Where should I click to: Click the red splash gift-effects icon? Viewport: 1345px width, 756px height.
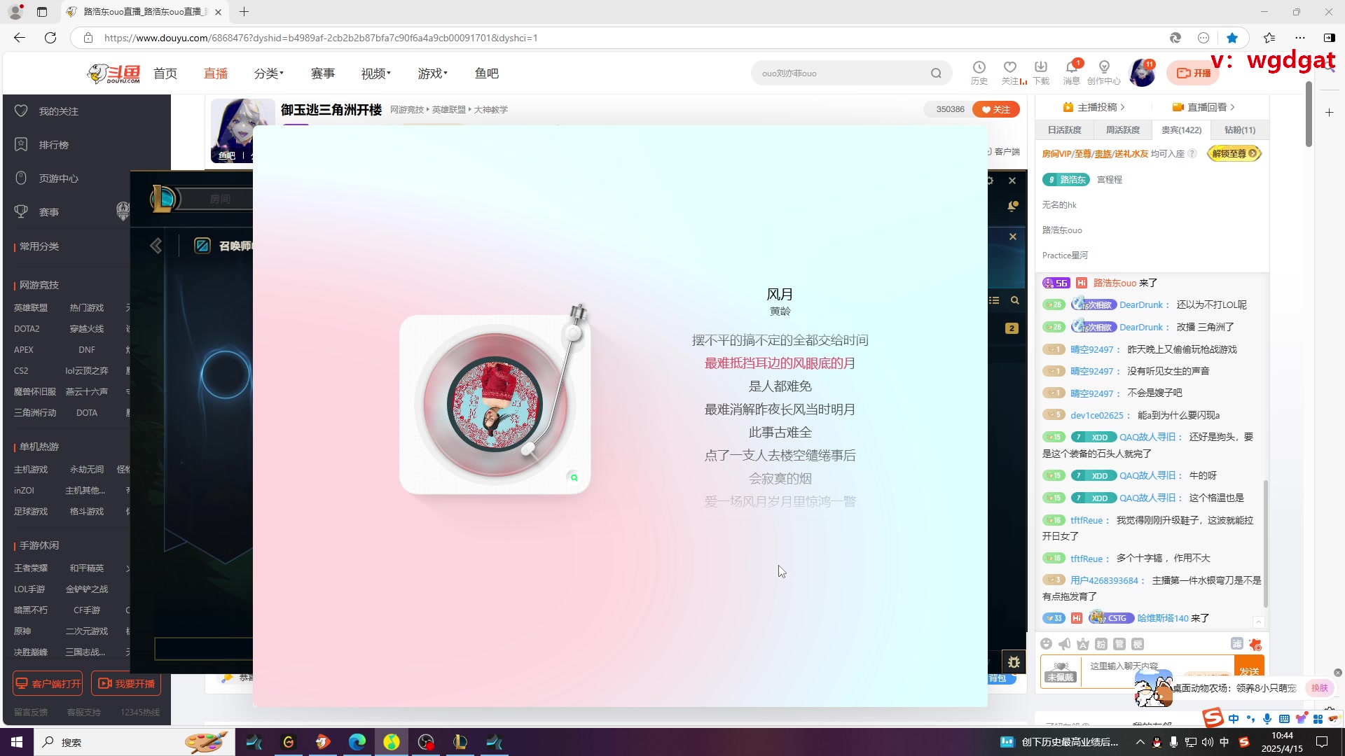point(1255,644)
